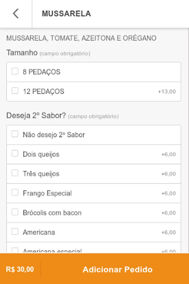Tap the Frango Especial label text
Screen dimensions: 189x284
47,193
